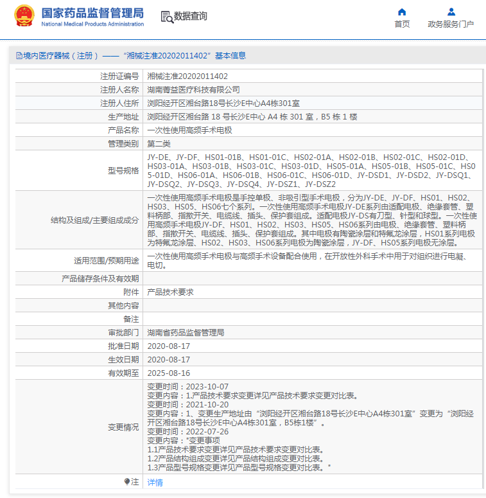Click the 数据查询 heading text
This screenshot has width=486, height=498.
(190, 16)
